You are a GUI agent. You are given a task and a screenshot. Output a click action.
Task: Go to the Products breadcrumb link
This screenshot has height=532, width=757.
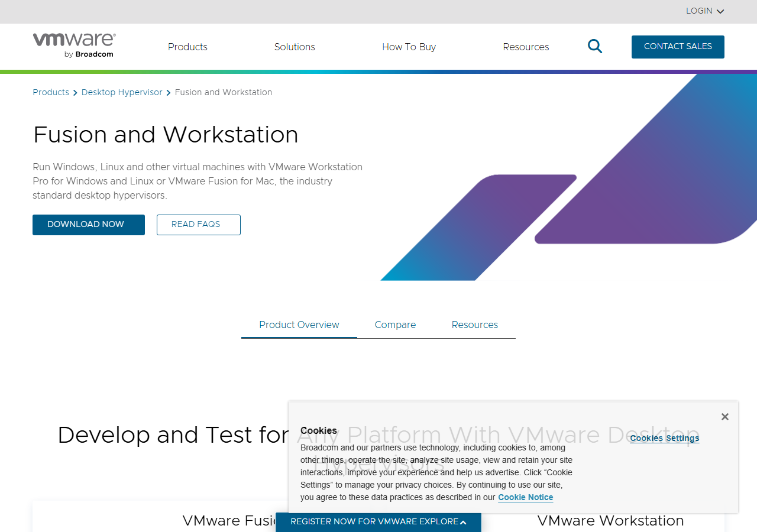tap(51, 92)
